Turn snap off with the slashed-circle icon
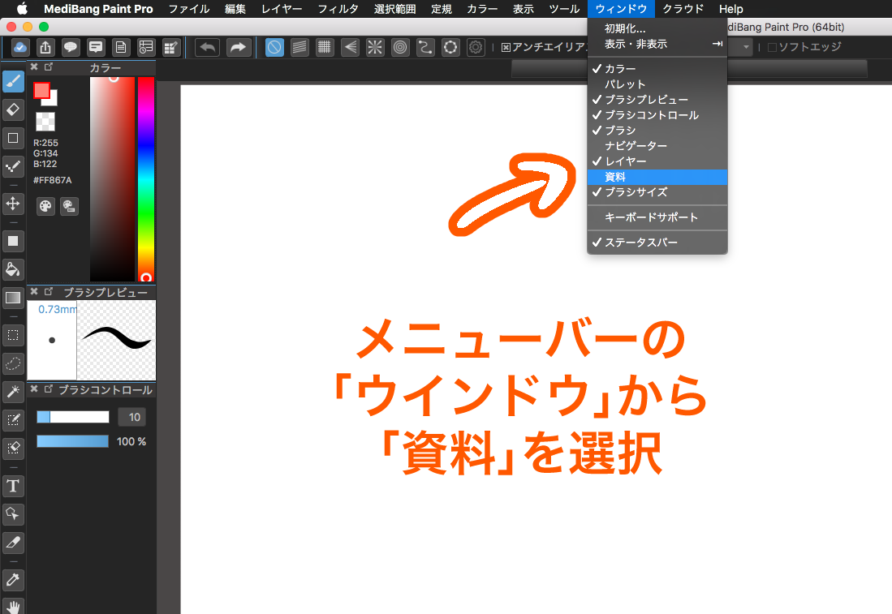Image resolution: width=892 pixels, height=614 pixels. [274, 47]
